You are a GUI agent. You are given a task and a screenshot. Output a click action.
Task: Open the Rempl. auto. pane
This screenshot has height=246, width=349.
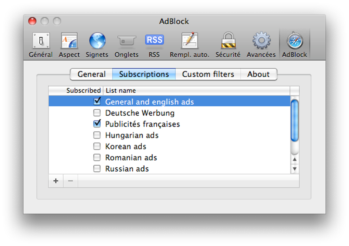[190, 45]
